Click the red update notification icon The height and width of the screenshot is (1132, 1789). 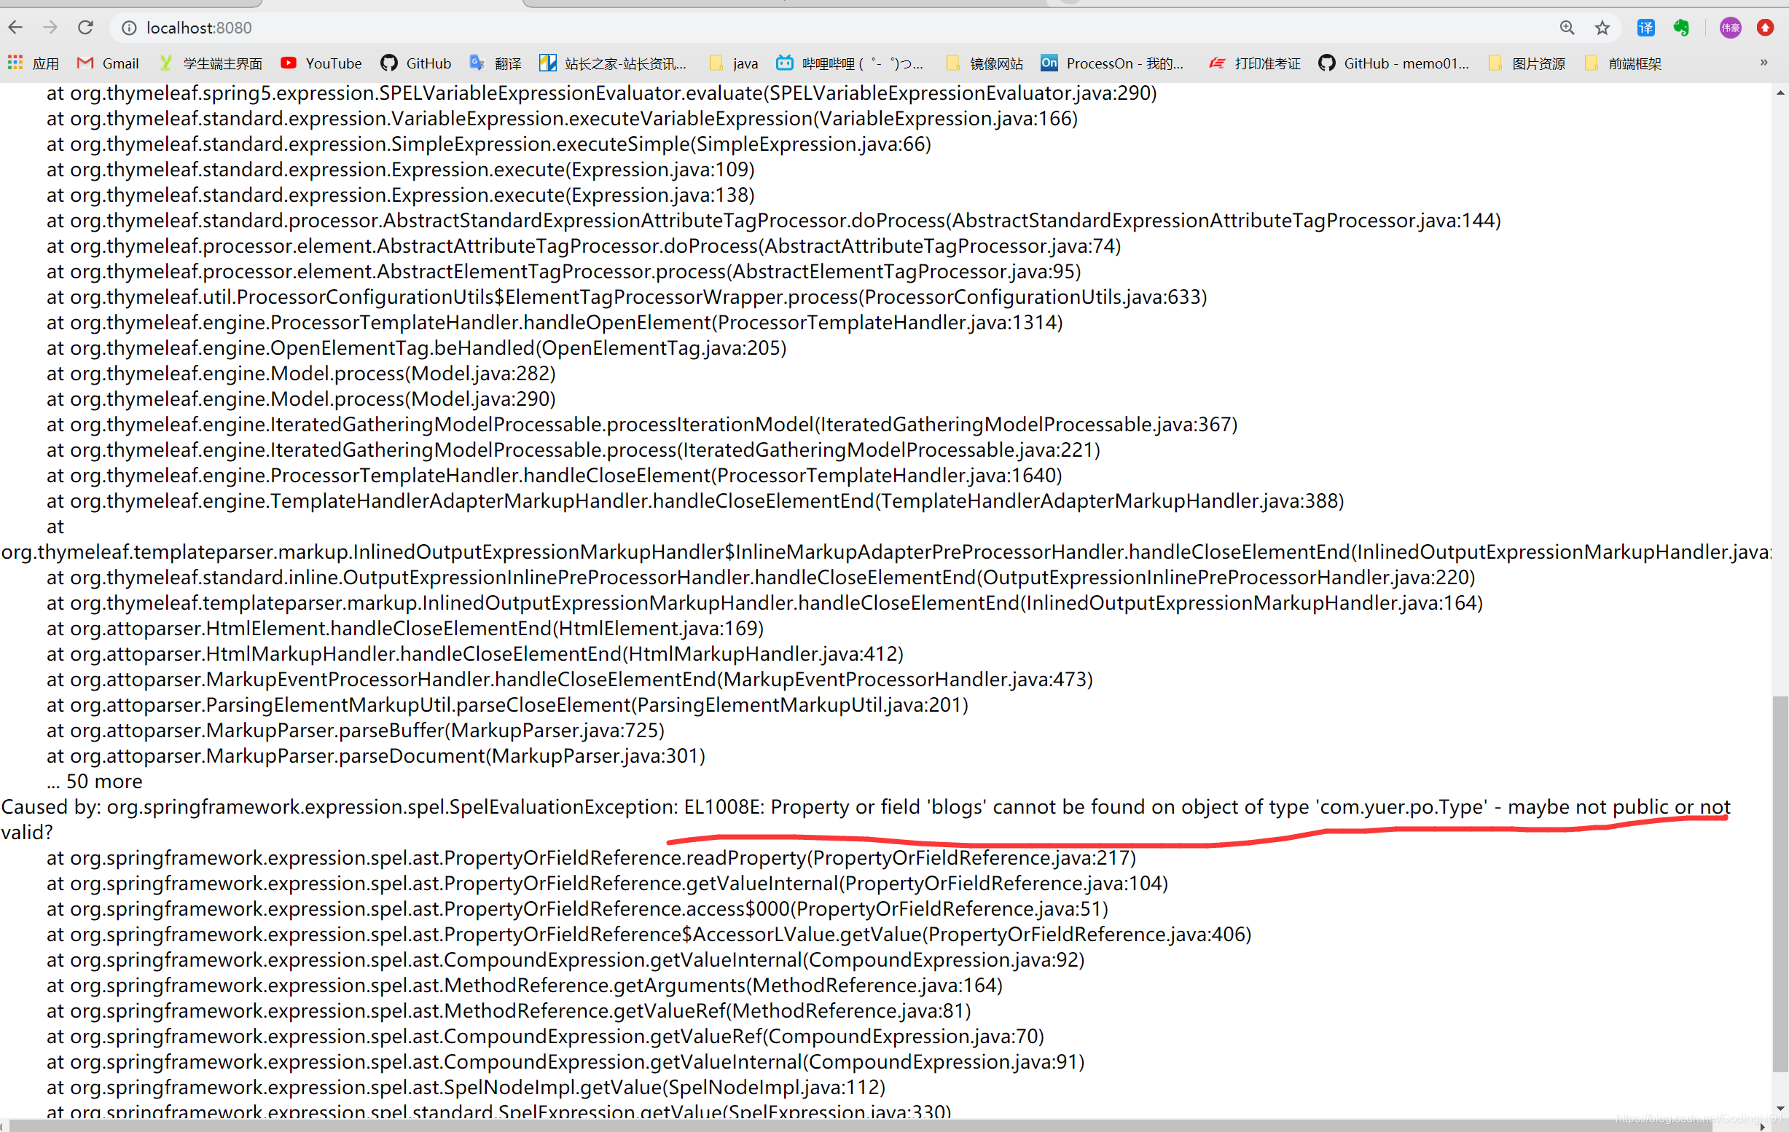click(1765, 28)
